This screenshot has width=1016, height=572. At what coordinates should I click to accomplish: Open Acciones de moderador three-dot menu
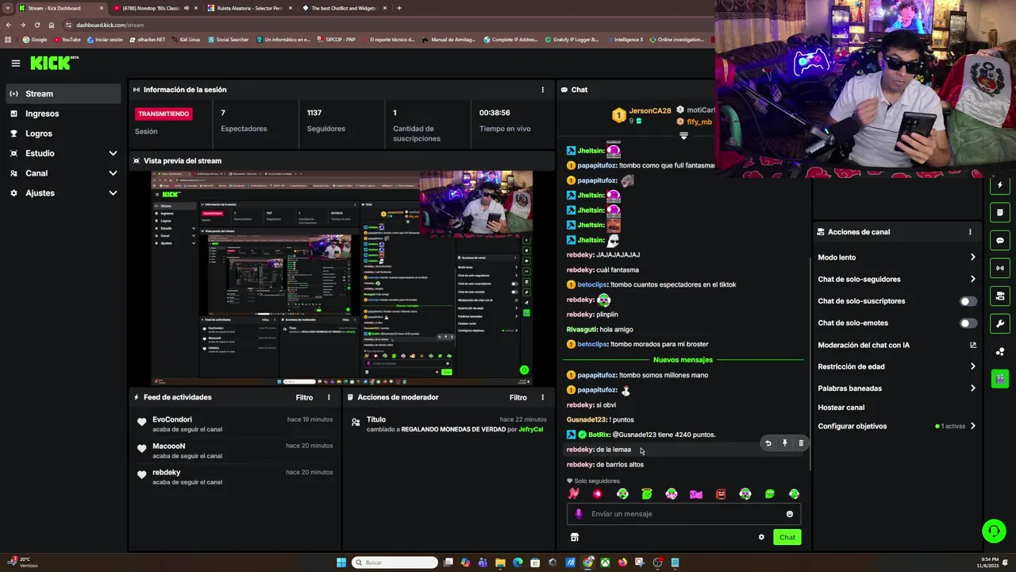[543, 397]
